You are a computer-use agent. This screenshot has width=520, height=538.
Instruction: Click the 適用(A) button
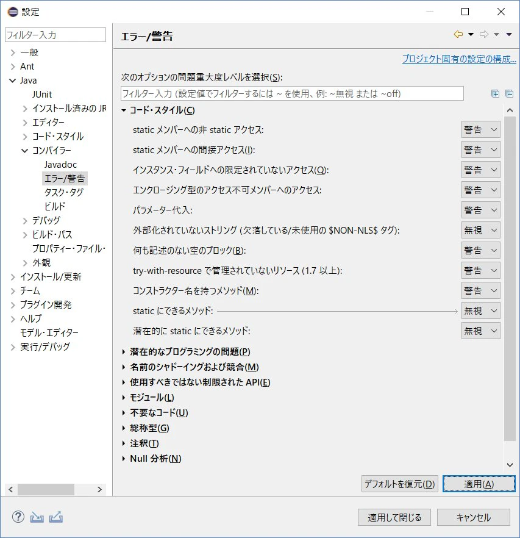click(479, 484)
